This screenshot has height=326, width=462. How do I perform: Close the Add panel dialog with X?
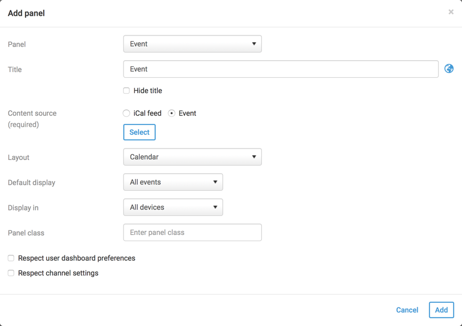coord(451,12)
